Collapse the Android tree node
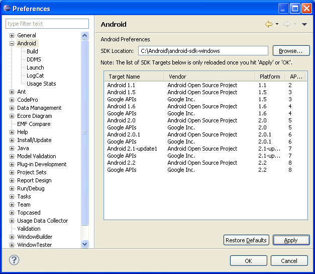Image resolution: width=315 pixels, height=274 pixels. click(x=12, y=43)
